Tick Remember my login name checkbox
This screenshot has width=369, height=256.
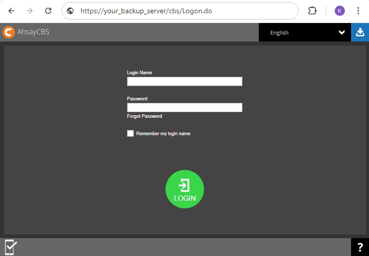point(130,133)
